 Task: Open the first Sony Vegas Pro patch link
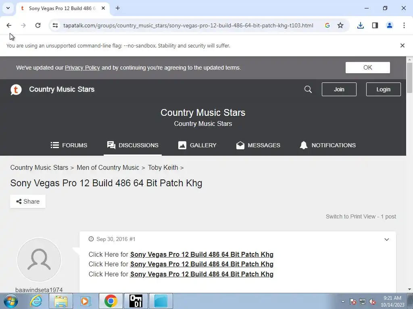coord(202,254)
